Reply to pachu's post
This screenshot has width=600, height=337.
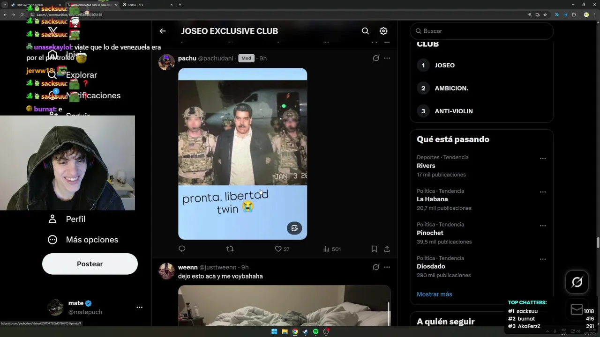pos(182,249)
